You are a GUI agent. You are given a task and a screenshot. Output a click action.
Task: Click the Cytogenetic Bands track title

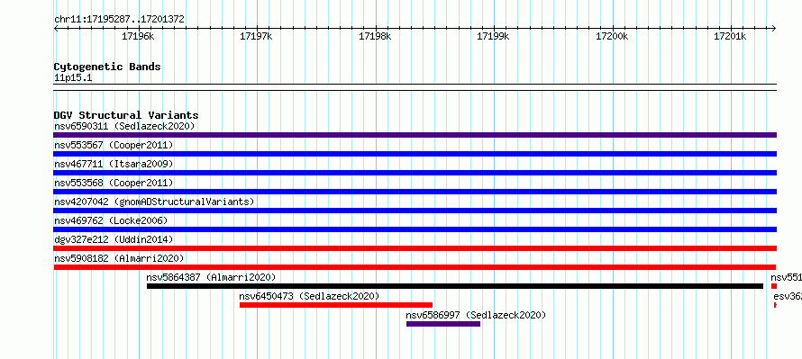[x=107, y=67]
